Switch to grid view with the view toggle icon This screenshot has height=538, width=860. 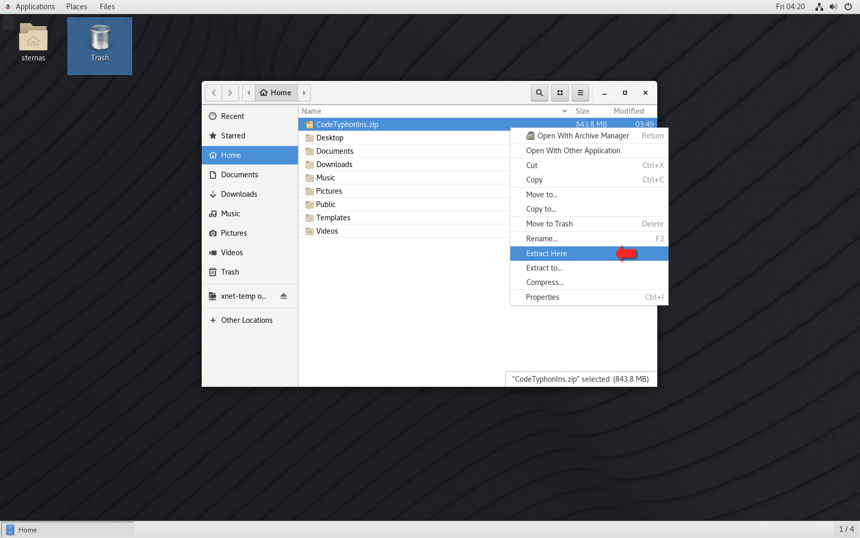pos(560,93)
